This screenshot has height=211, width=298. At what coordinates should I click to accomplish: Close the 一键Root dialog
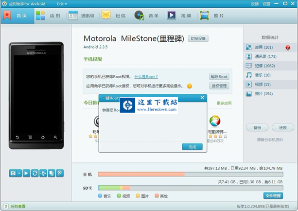202,98
